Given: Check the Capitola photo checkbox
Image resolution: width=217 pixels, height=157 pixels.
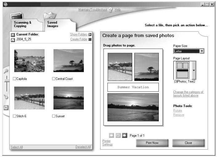Looking at the screenshot, I should point(14,79).
